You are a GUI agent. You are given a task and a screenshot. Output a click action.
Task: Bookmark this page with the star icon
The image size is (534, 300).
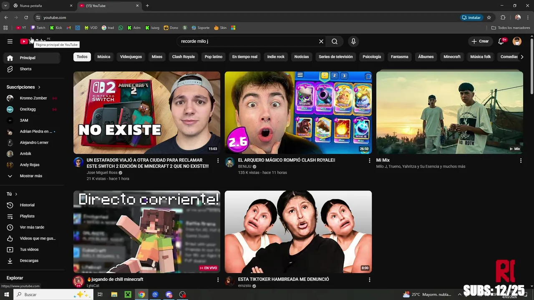click(489, 17)
